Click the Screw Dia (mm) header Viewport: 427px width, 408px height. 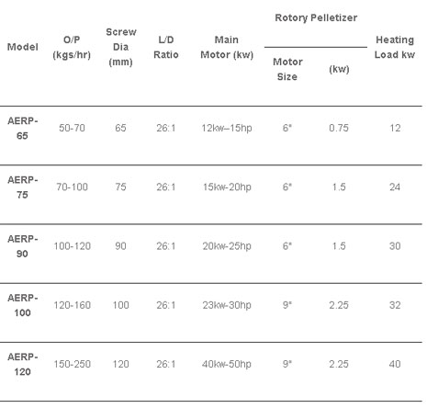tap(121, 47)
